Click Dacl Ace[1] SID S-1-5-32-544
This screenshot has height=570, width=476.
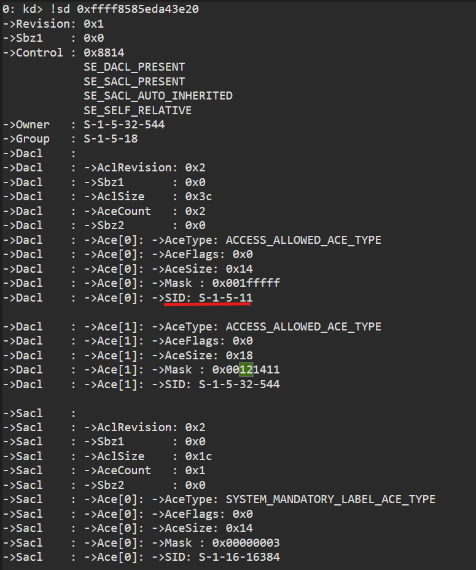[240, 385]
